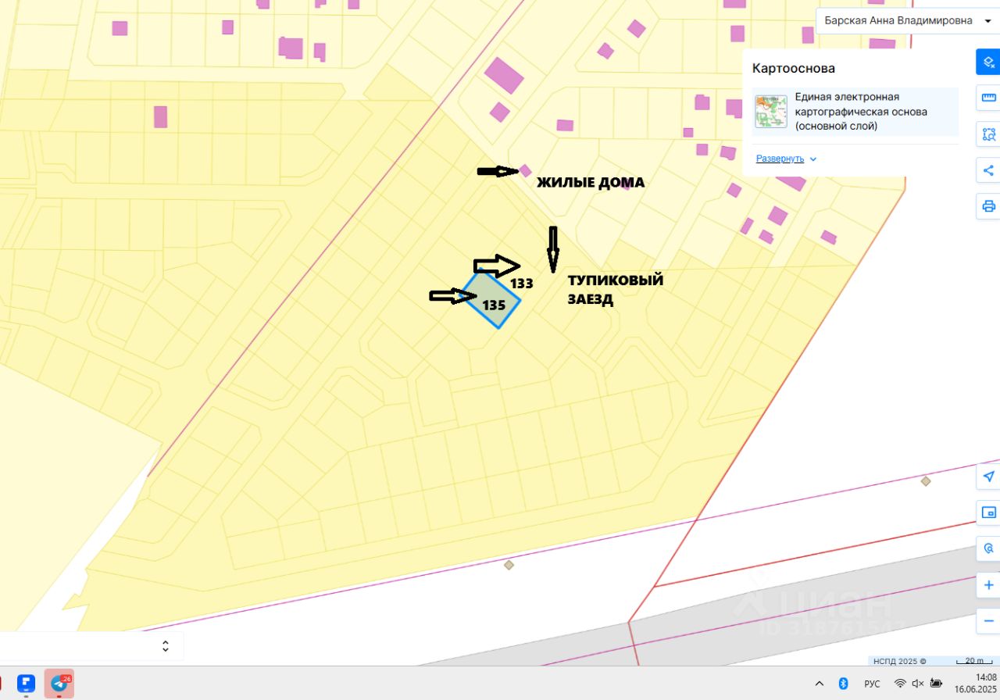
Task: Click the Развернуть link to expand basemaps
Action: pyautogui.click(x=780, y=159)
